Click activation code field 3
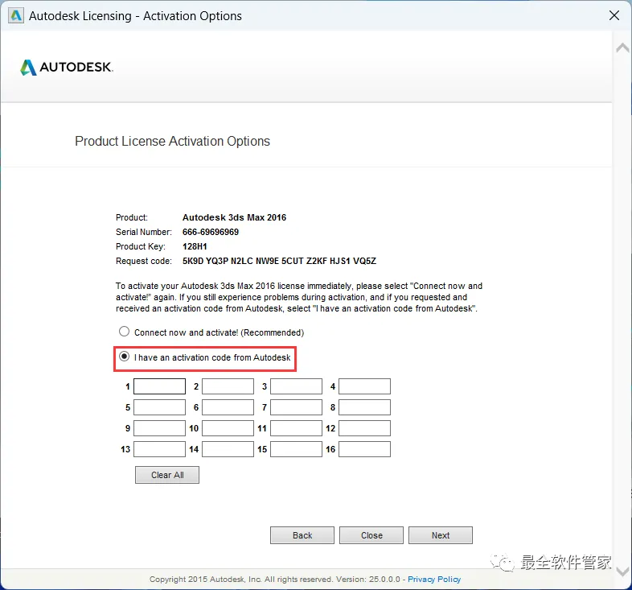This screenshot has width=632, height=590. tap(296, 386)
